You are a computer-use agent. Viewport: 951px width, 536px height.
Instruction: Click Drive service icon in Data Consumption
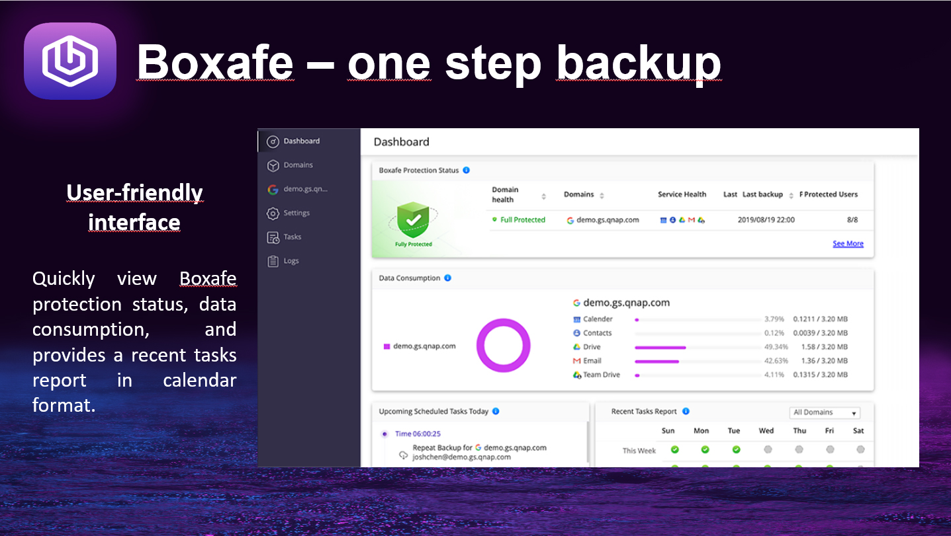[577, 347]
